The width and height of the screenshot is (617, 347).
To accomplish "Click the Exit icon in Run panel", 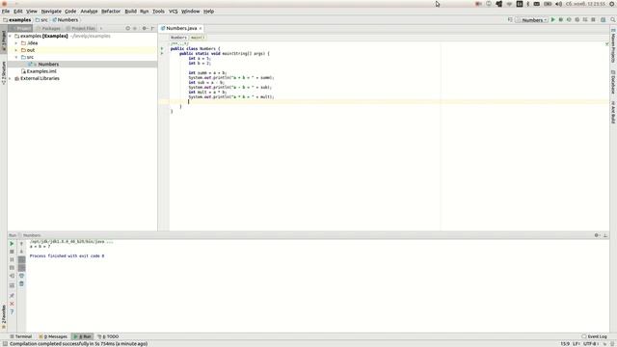I will coord(12,276).
